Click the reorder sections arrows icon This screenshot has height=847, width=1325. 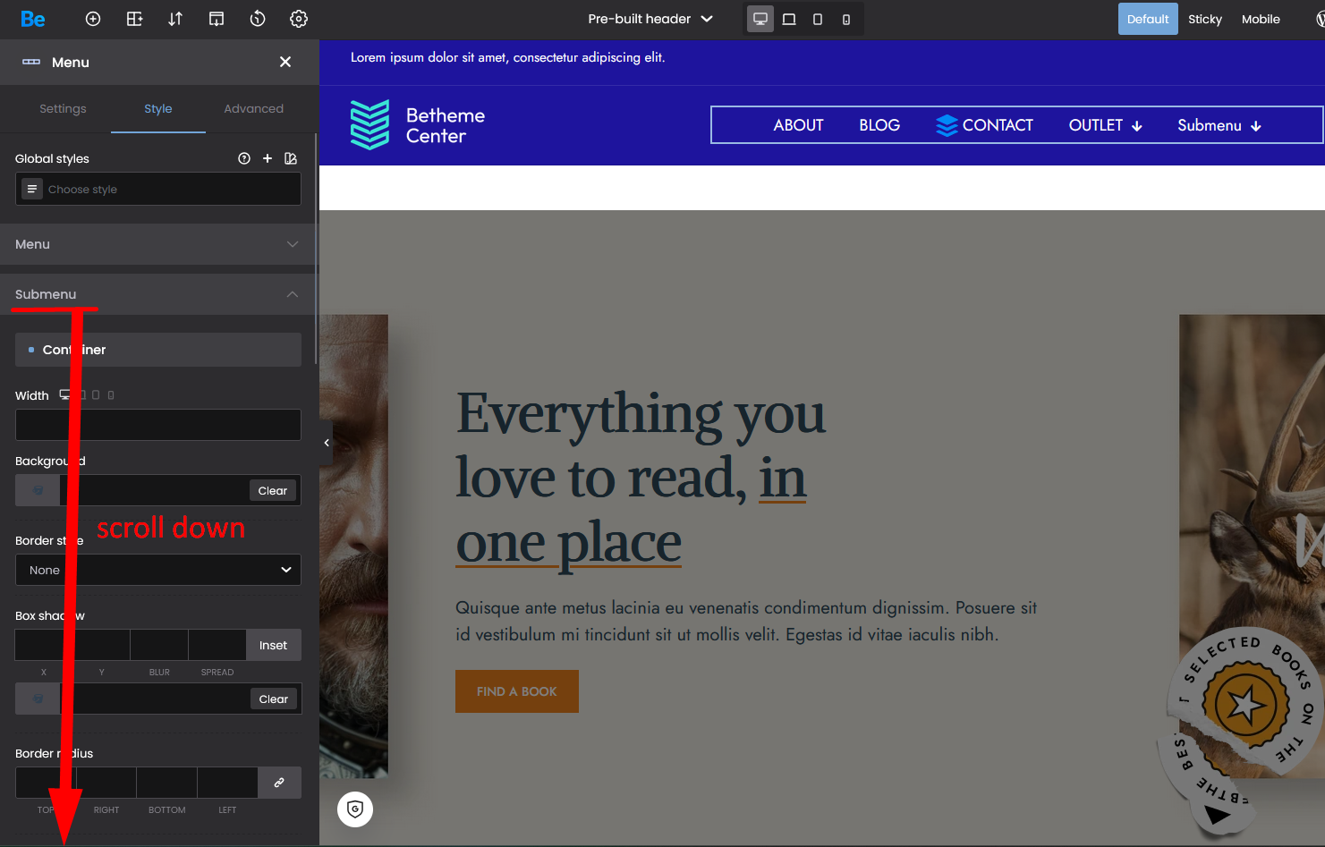[x=175, y=19]
